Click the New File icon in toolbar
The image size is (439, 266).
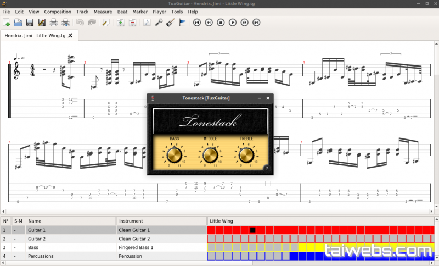7,23
